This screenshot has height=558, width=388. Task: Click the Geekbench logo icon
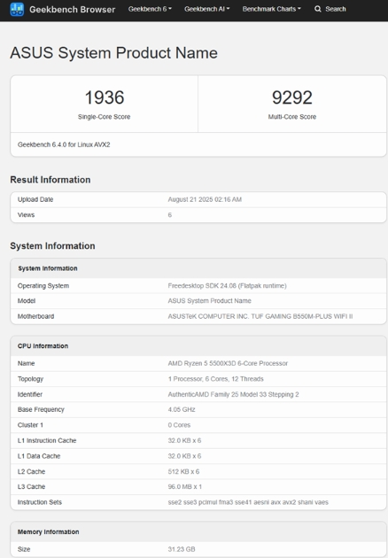click(17, 9)
